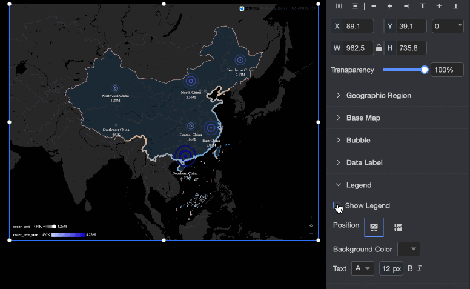
Task: Align the widget to the top edge
Action: (423, 6)
